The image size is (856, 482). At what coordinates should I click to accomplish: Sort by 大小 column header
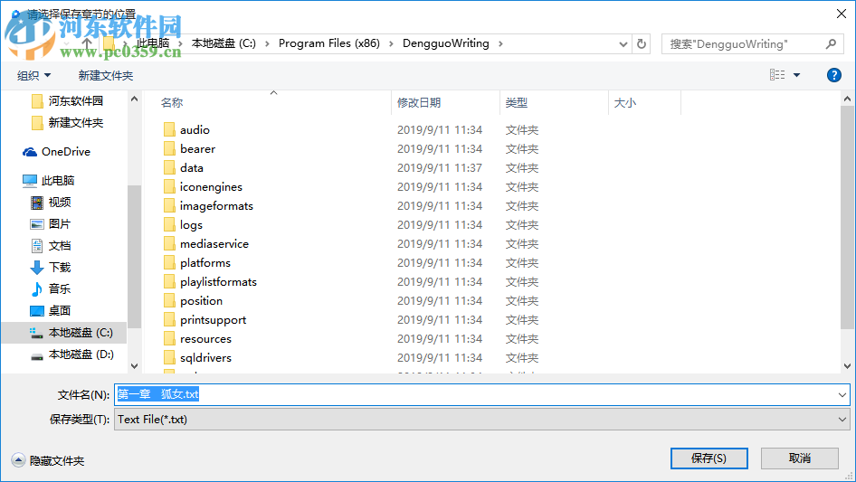point(625,102)
